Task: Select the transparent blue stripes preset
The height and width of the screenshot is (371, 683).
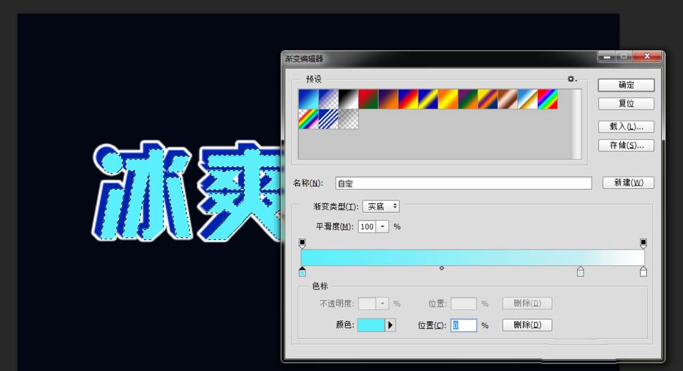Action: (329, 119)
